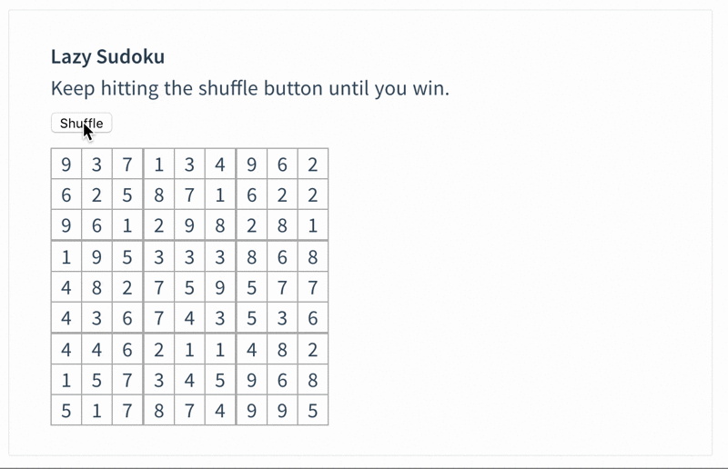Click the 4 in the first row
728x469 pixels.
[220, 165]
